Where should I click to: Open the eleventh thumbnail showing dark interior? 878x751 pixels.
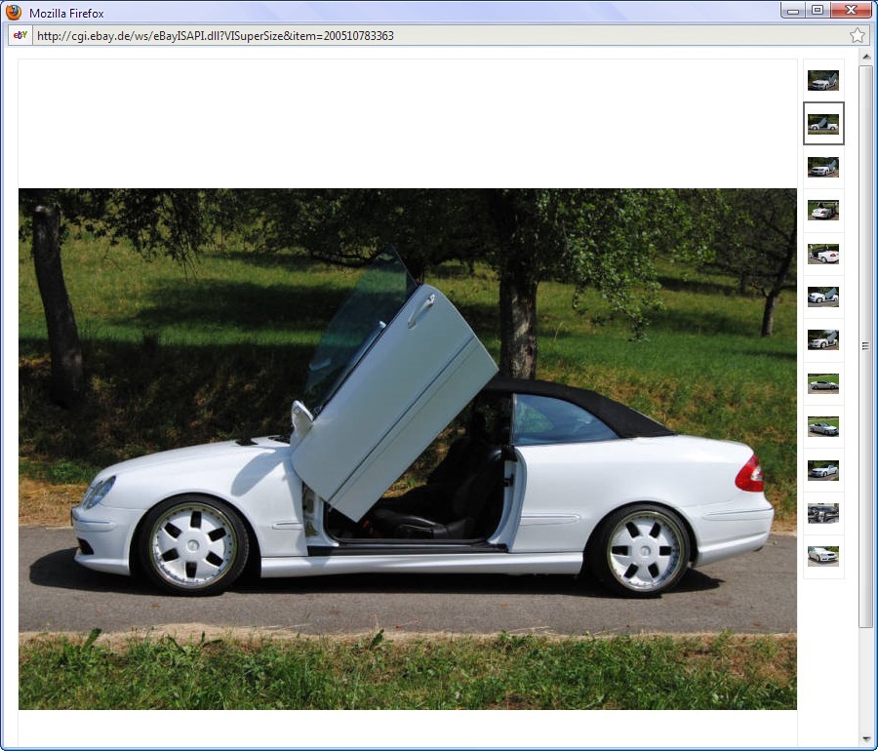pos(822,513)
